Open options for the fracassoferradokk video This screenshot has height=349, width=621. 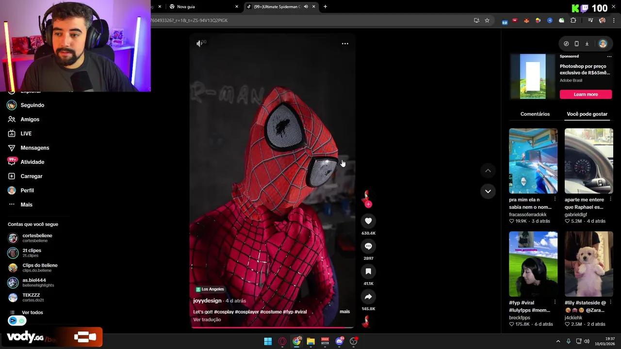coord(555,199)
